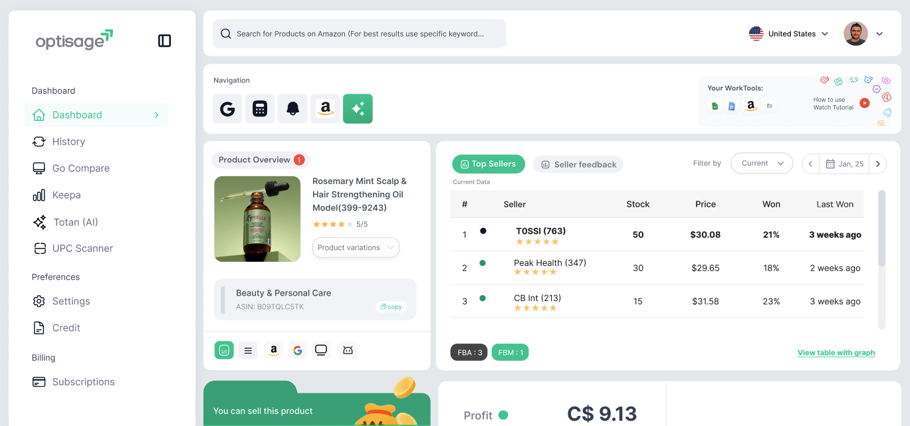Click the Subscriptions card icon
This screenshot has width=910, height=426.
coord(39,382)
